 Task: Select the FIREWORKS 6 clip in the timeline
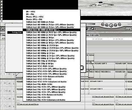107,74
